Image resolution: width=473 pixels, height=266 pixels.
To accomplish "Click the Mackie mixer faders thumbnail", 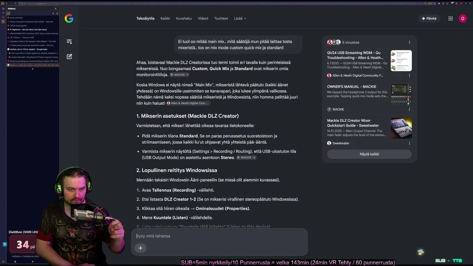I will pos(401,95).
